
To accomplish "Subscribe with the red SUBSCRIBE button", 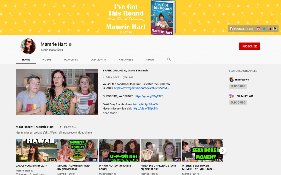I will 249,46.
